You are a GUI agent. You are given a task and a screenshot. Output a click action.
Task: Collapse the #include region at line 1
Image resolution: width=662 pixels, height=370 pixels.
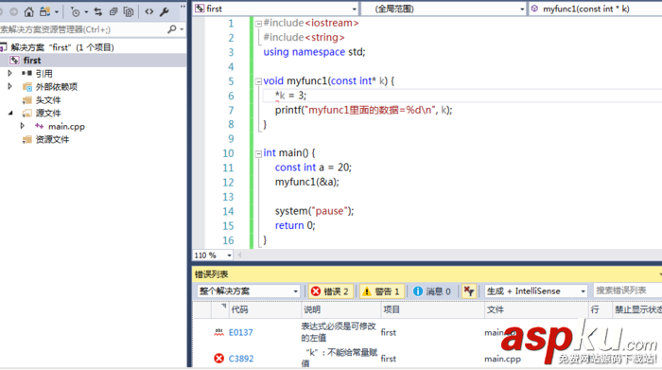click(258, 24)
